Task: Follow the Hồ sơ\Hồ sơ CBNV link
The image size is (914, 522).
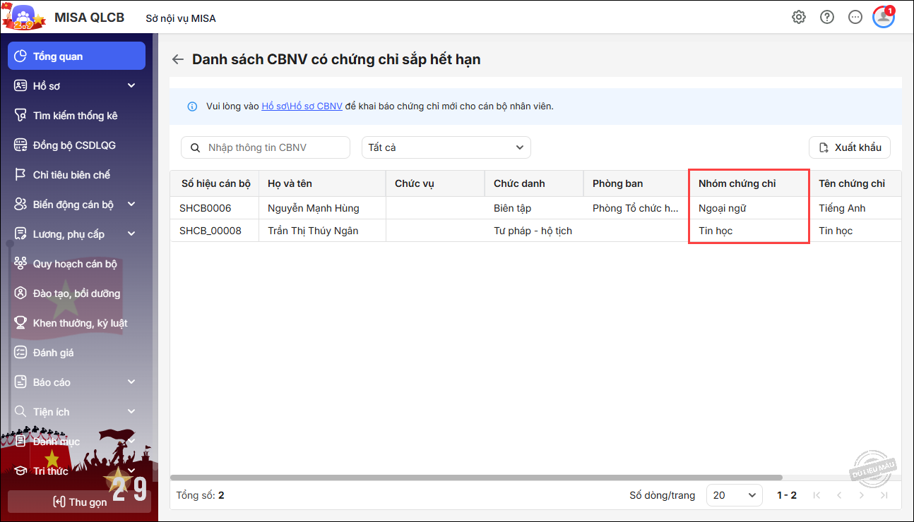Action: 302,107
